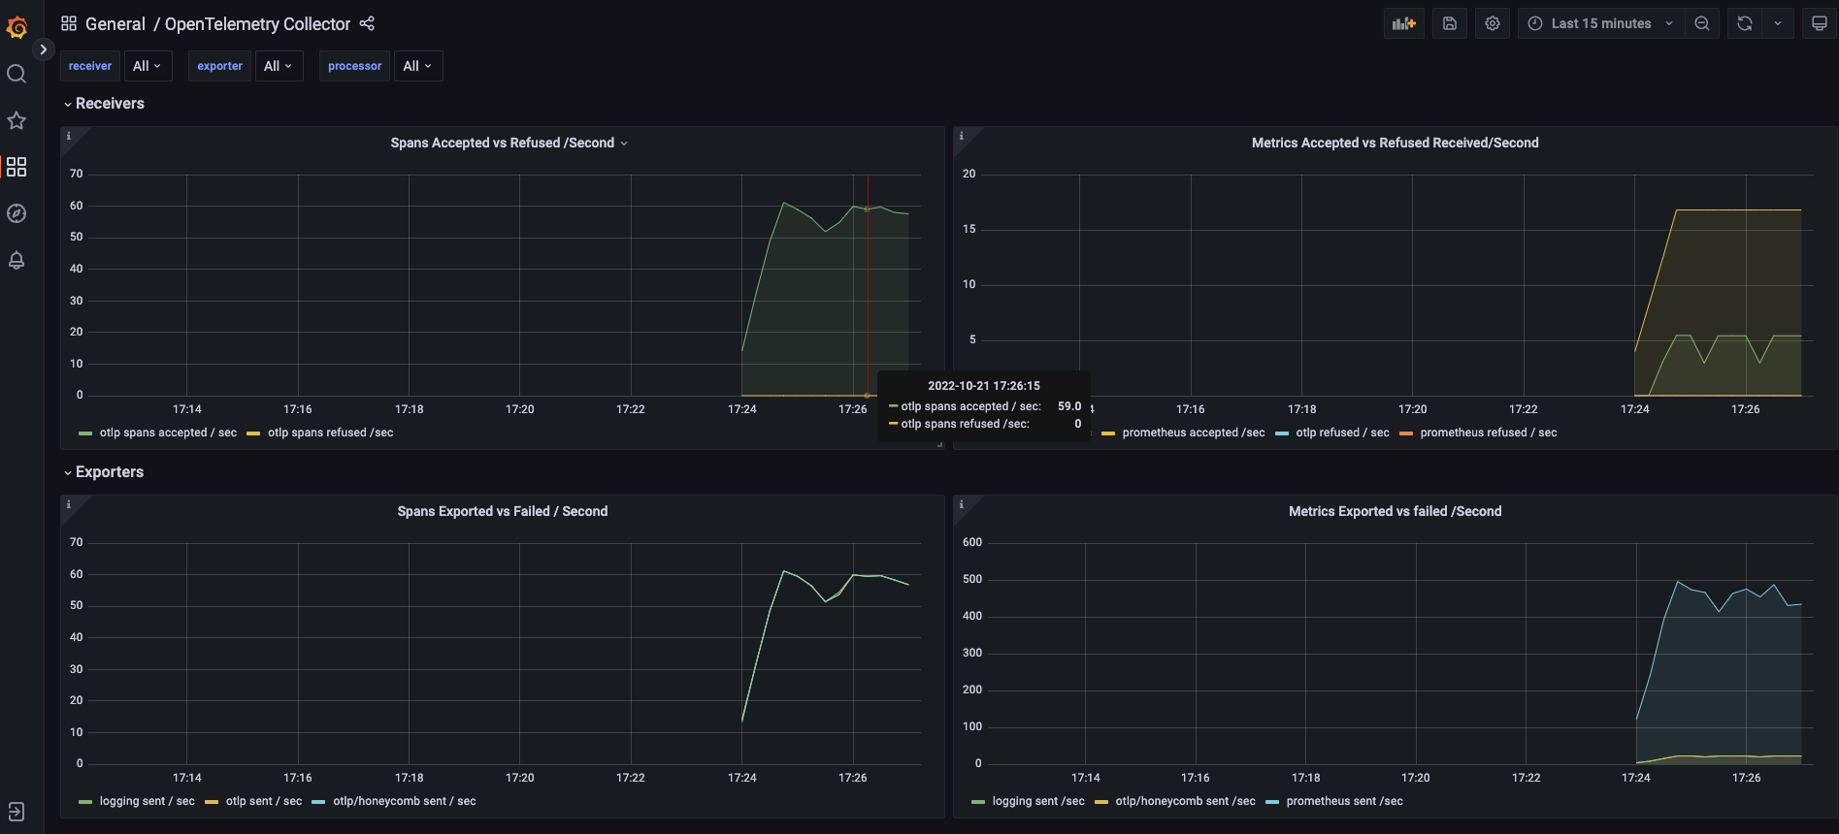Screen dimensions: 1839x834
Task: Open dashboard settings gear icon
Action: pyautogui.click(x=1493, y=23)
